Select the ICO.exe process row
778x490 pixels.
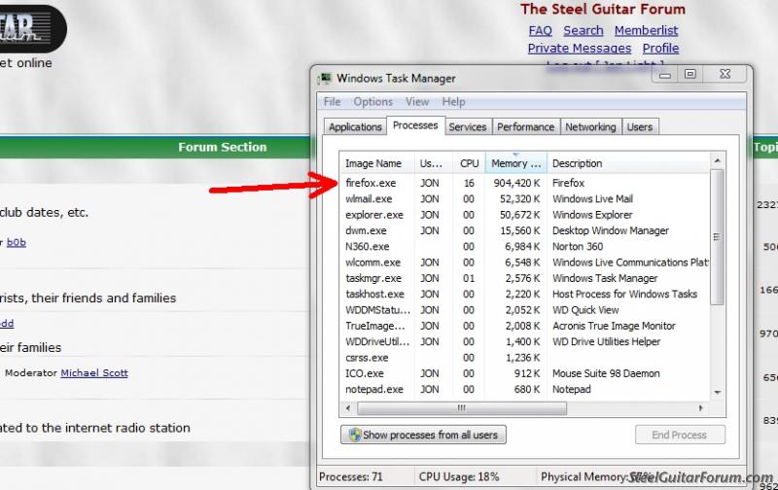pos(525,373)
